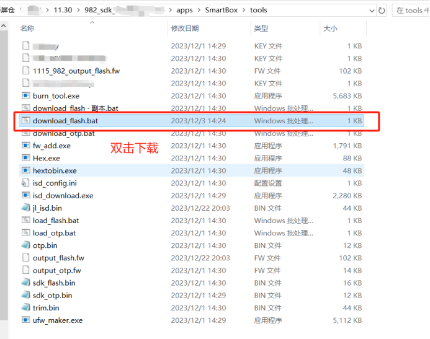Viewport: 430px width, 339px height.
Task: Open the address bar history dropdown
Action: (x=372, y=11)
